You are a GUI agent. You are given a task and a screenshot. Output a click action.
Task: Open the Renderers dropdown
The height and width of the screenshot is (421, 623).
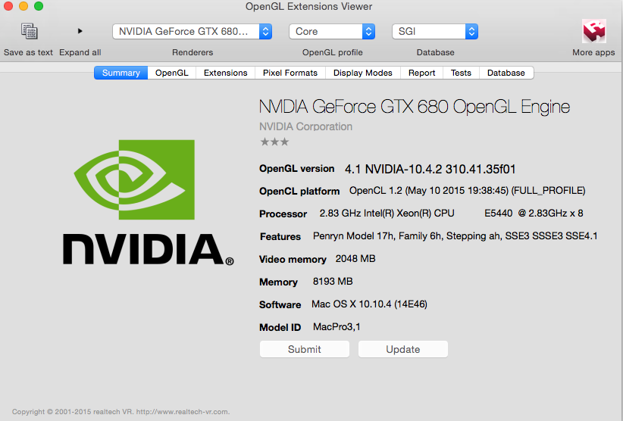point(192,31)
